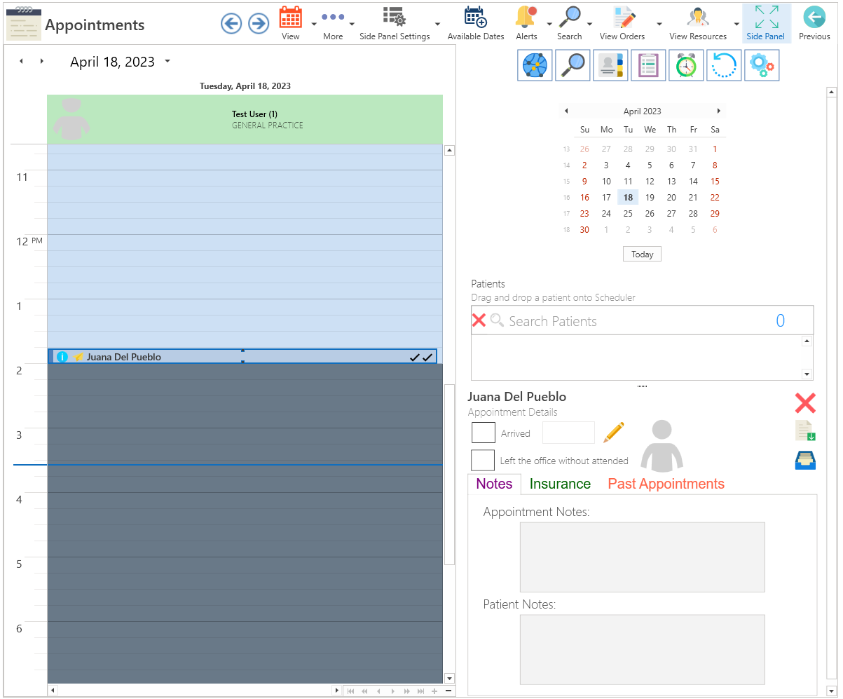Click Test User (1) resource header
This screenshot has width=843, height=699.
(245, 119)
